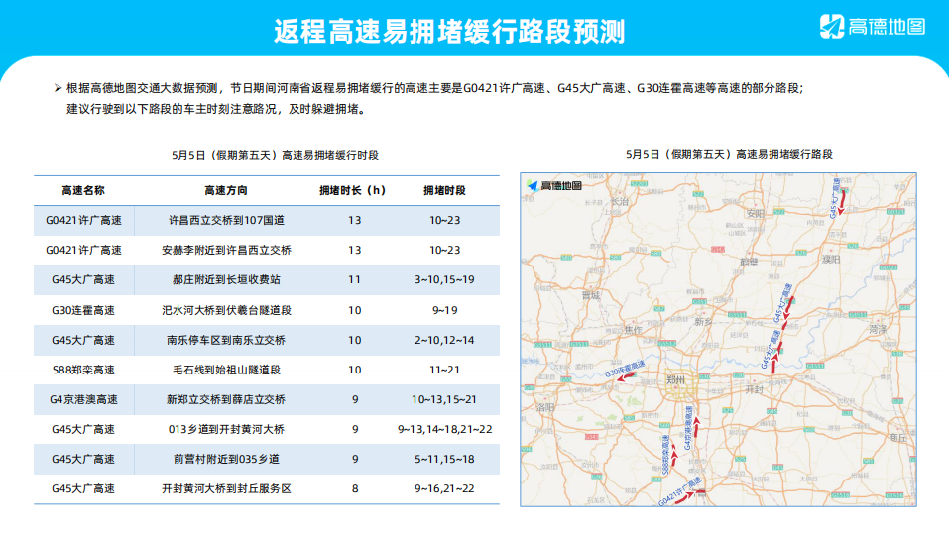Click 洛阳 city label on the map

(x=546, y=407)
